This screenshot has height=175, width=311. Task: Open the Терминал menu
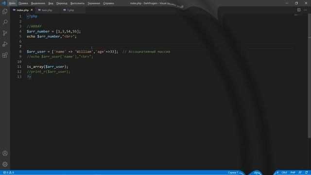[94, 3]
